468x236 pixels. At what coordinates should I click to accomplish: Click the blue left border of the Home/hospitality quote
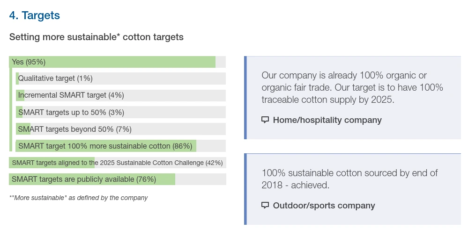pyautogui.click(x=245, y=98)
